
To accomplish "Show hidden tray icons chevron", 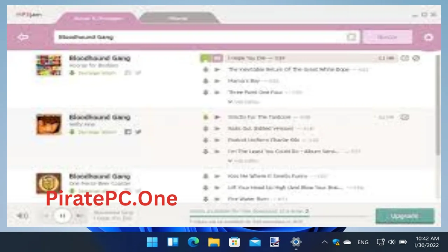I will [x=325, y=242].
